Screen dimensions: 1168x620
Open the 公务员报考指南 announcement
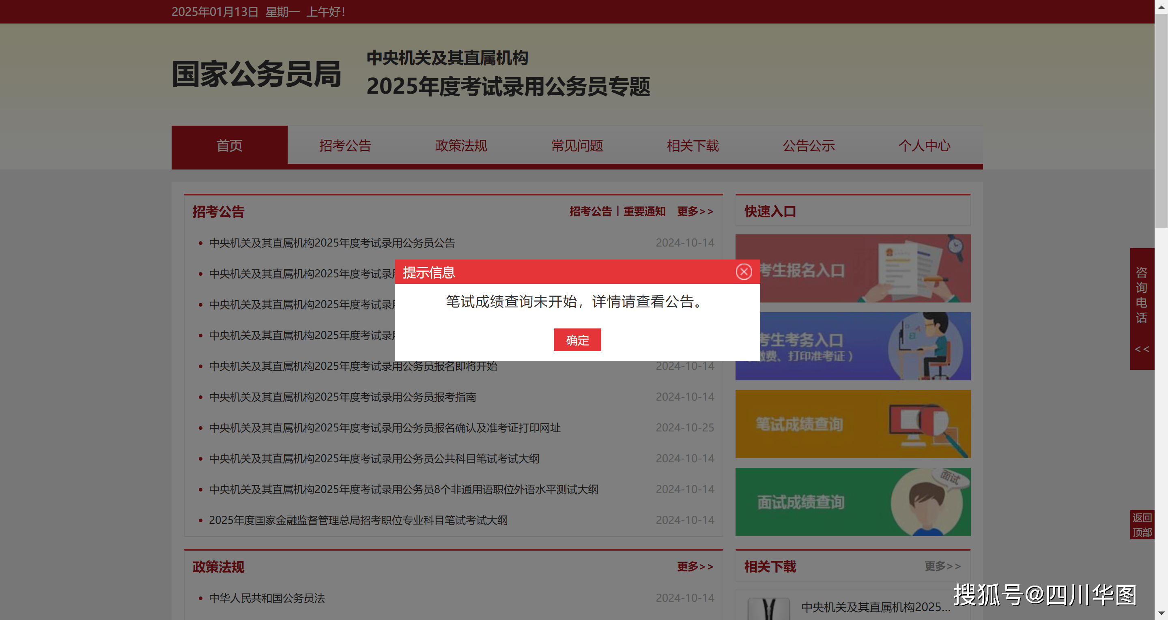(342, 397)
